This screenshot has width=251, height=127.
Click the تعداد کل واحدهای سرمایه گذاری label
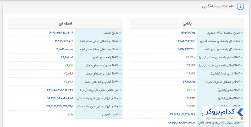220,41
